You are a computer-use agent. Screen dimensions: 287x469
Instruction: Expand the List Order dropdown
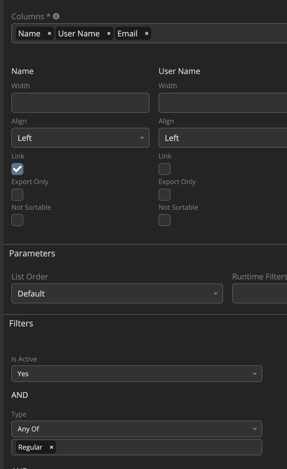tap(117, 293)
